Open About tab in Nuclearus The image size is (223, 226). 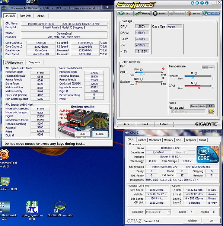point(41,16)
